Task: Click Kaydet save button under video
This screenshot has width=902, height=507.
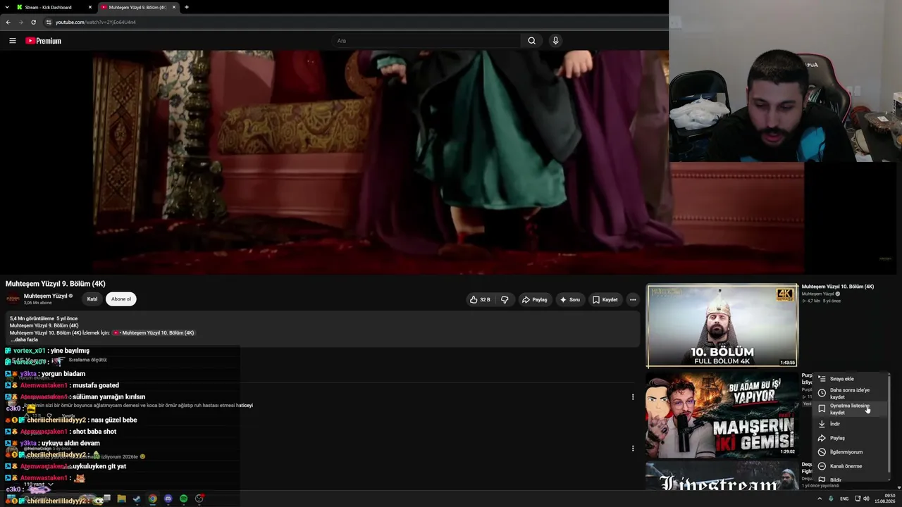Action: [x=605, y=299]
